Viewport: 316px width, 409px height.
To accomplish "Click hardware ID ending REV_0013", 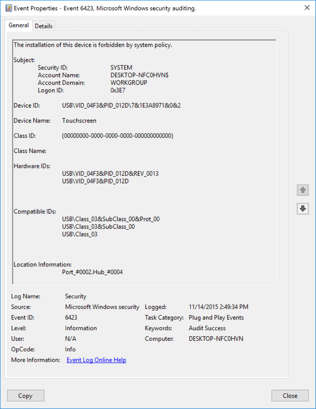I will tap(110, 173).
